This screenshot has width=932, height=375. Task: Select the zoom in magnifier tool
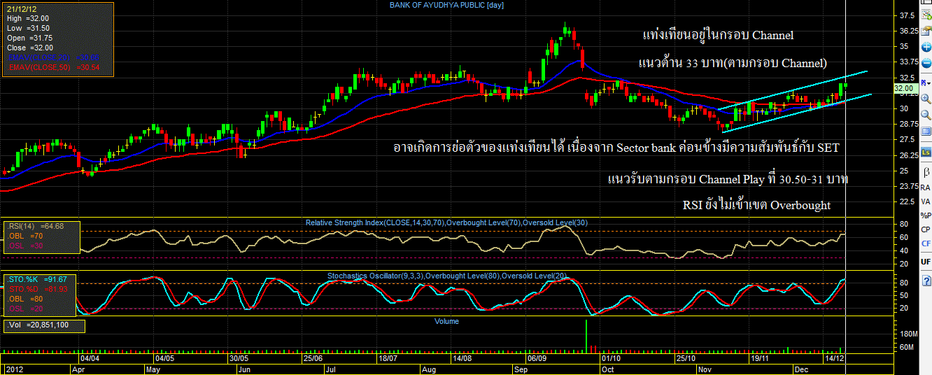926,99
